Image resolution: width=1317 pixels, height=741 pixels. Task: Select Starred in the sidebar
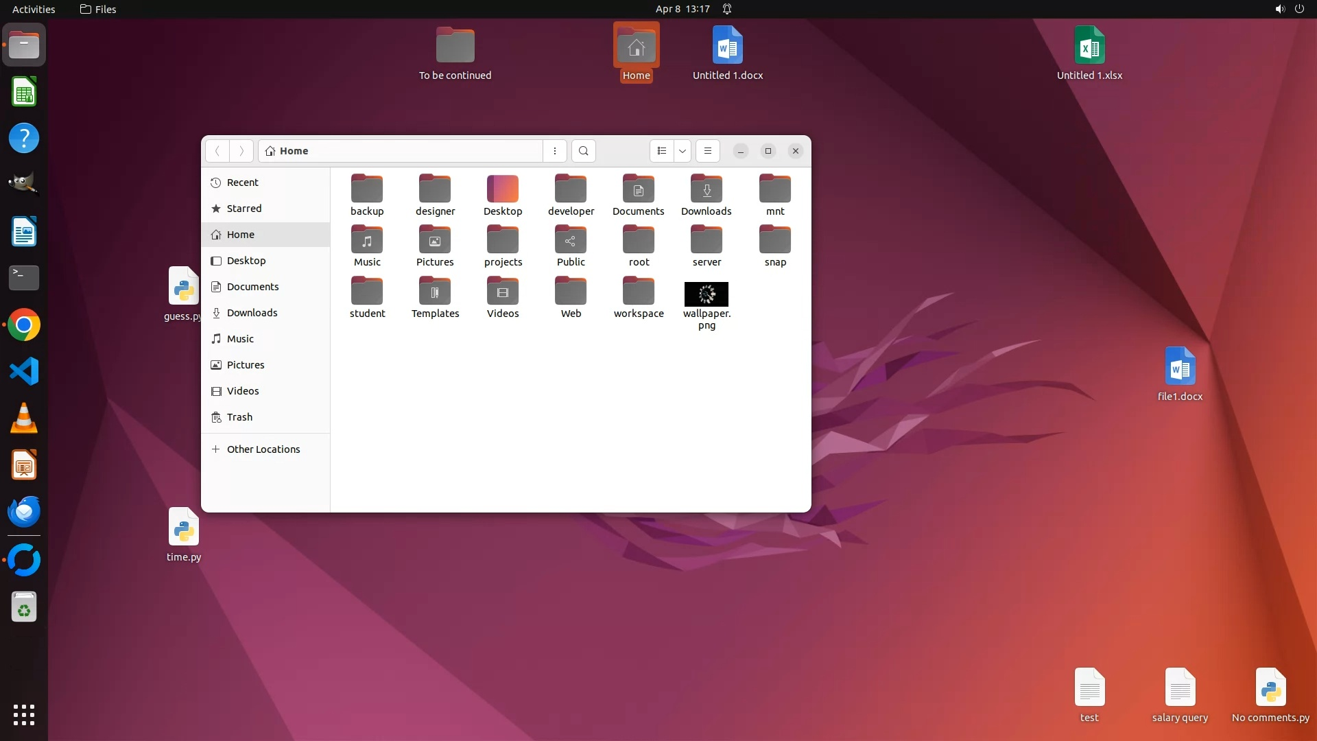(244, 209)
